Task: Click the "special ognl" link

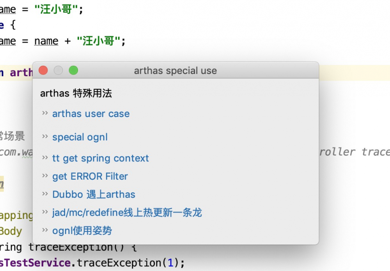Action: coord(80,137)
